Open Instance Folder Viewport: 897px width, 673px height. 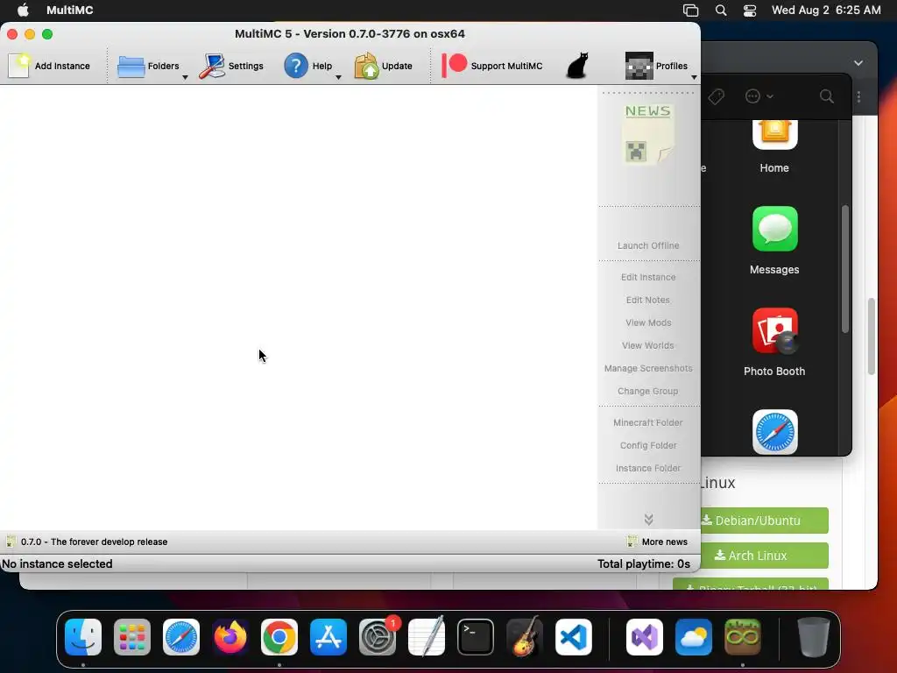pos(648,468)
